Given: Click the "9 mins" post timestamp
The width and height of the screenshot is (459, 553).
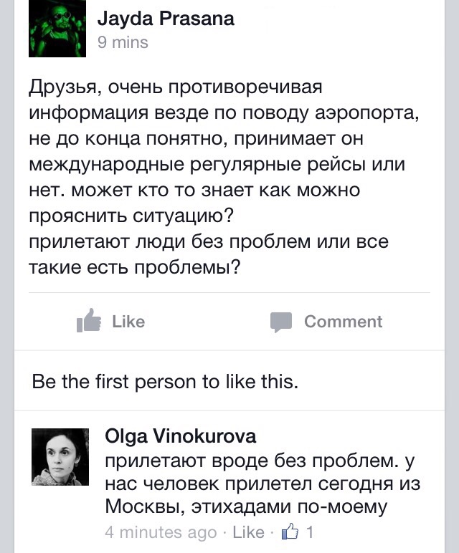Looking at the screenshot, I should tap(123, 42).
